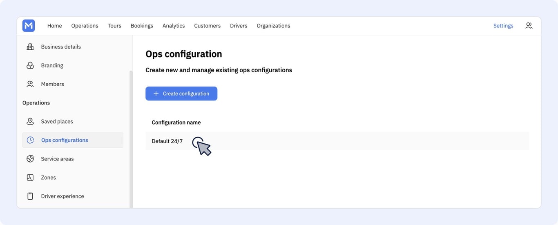Open the Organizations menu
This screenshot has width=558, height=225.
(x=273, y=26)
